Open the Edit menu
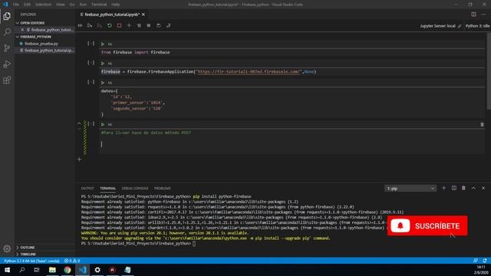Viewport: 491px width, 276px height. [28, 5]
